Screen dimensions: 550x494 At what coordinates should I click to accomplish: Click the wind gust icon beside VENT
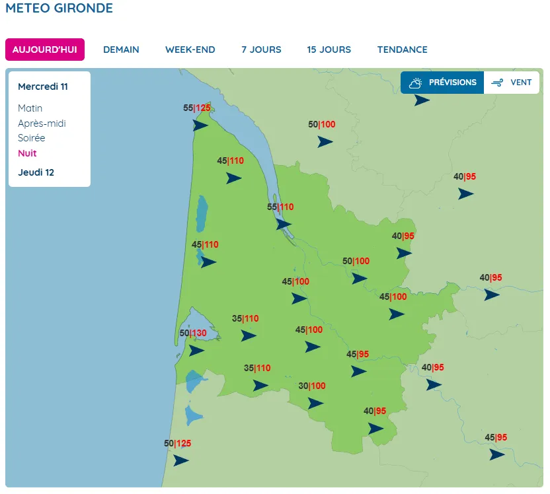pos(498,83)
